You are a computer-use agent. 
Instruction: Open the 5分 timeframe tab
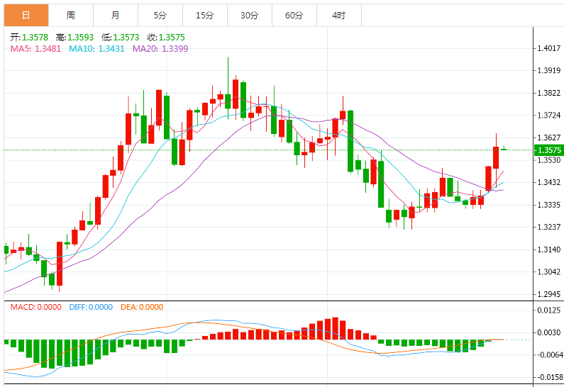pos(160,16)
